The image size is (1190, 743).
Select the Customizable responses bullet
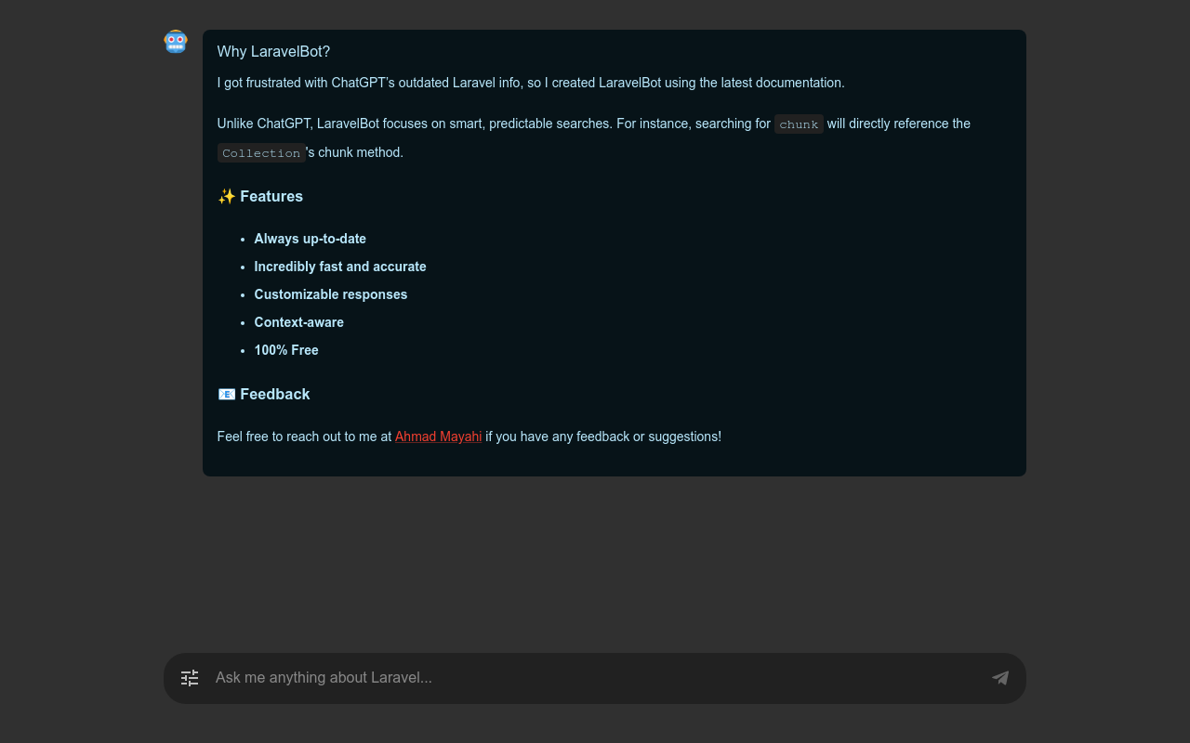click(331, 294)
